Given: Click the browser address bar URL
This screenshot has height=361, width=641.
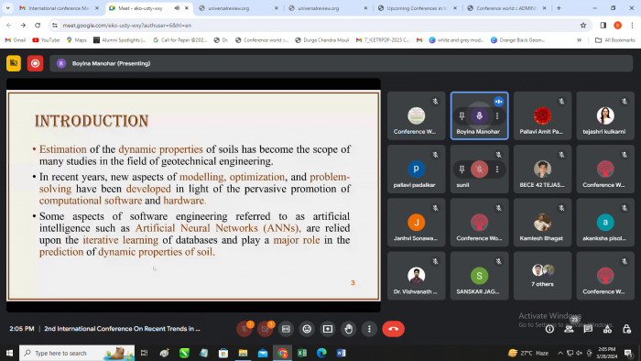Looking at the screenshot, I should coord(126,26).
